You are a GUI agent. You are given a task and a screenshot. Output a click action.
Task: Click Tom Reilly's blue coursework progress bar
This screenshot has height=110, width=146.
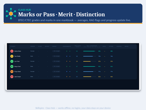pos(90,56)
